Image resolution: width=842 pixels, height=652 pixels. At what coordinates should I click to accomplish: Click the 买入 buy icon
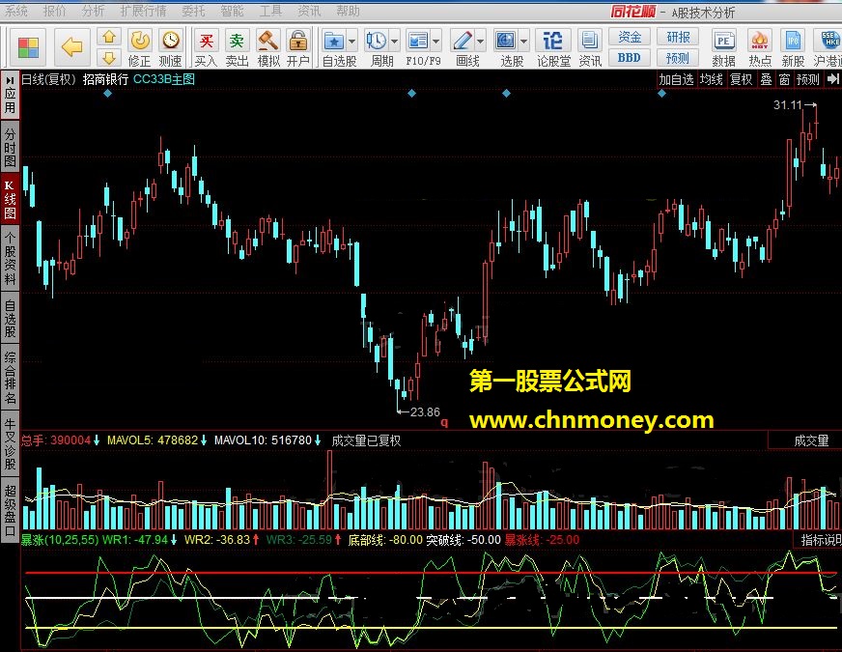point(207,41)
